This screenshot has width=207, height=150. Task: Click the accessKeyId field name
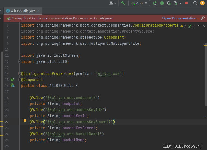[75, 116]
